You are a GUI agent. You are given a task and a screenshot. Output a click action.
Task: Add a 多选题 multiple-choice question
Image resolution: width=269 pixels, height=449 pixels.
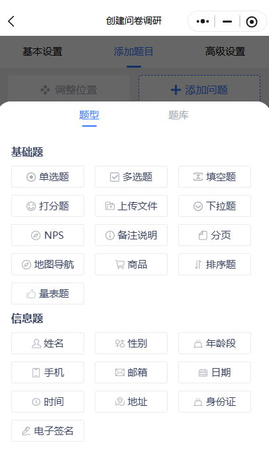pos(131,176)
